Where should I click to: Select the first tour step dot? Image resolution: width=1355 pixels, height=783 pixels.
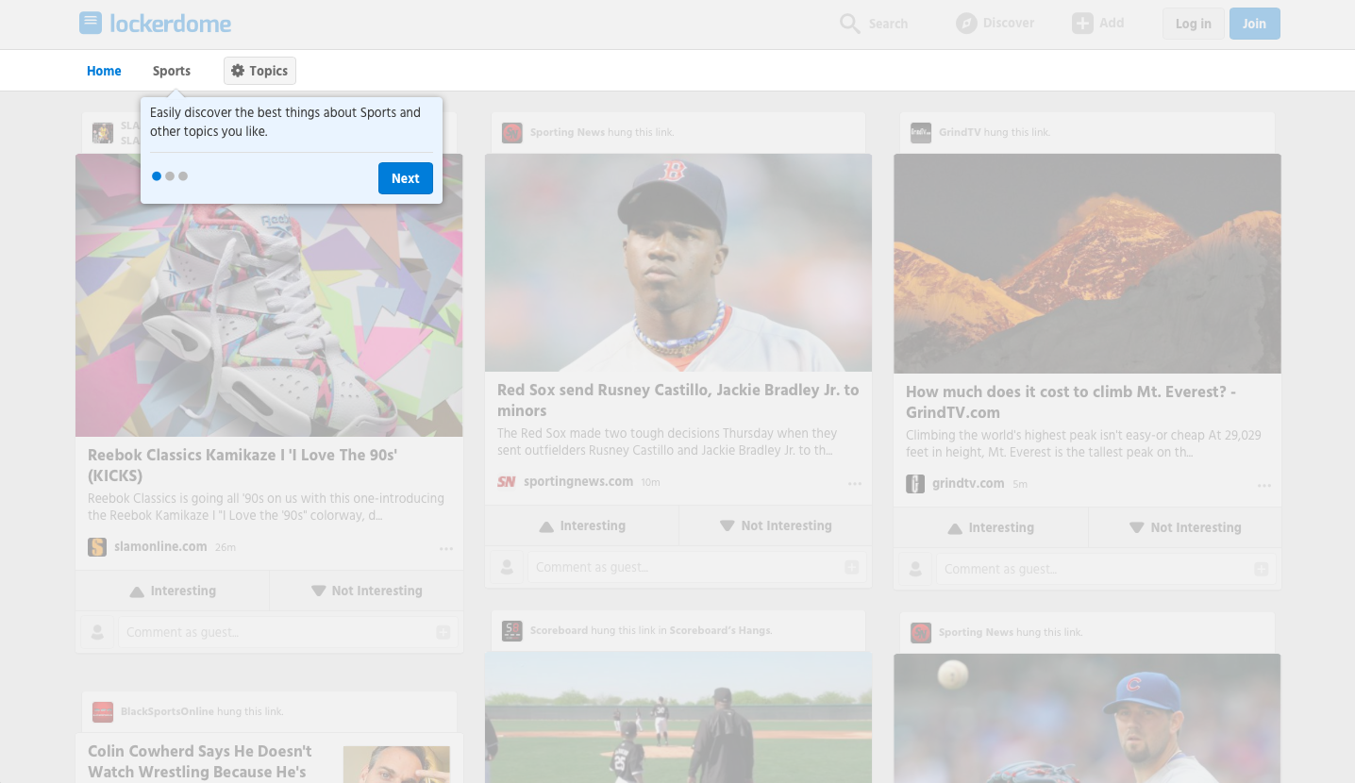point(157,176)
